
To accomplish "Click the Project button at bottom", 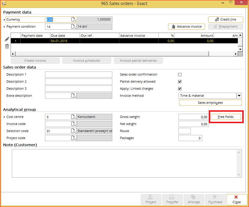I will [151, 200].
